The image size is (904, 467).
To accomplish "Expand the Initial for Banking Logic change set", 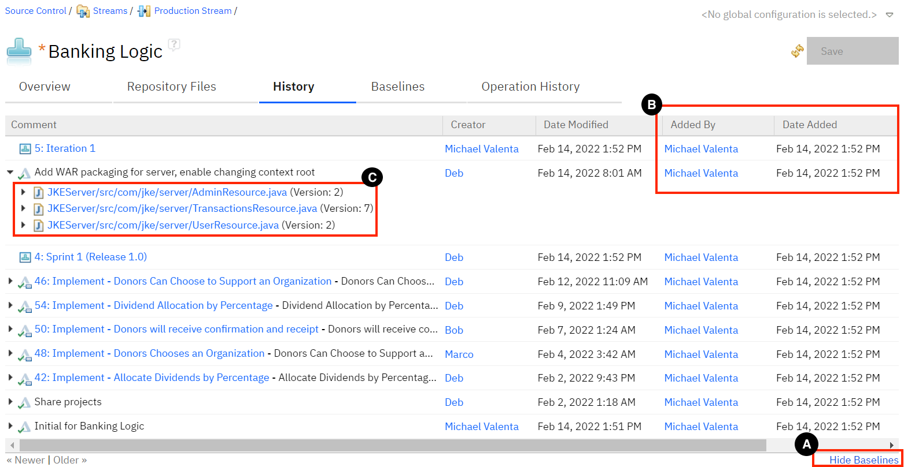I will (10, 427).
